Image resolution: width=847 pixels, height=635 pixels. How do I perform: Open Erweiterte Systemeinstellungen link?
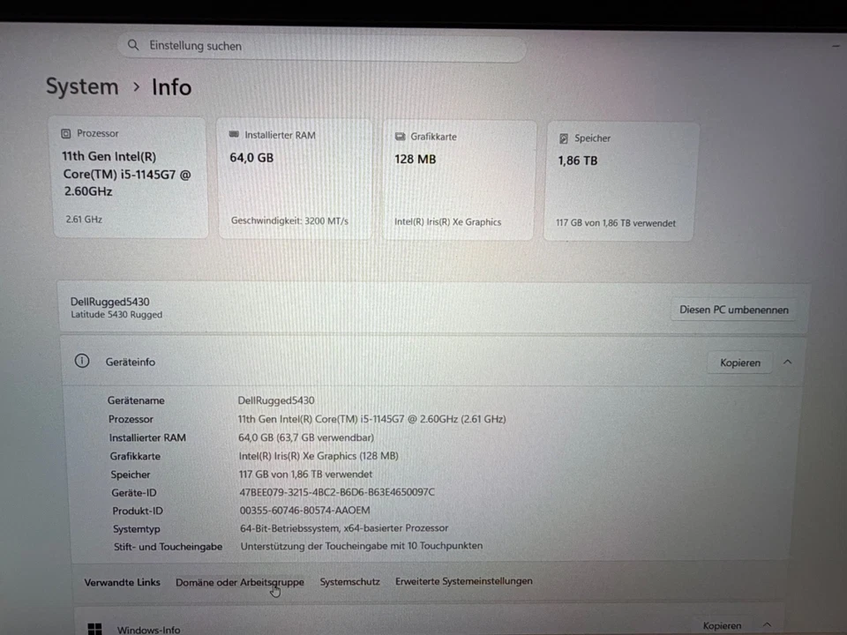[x=464, y=581]
